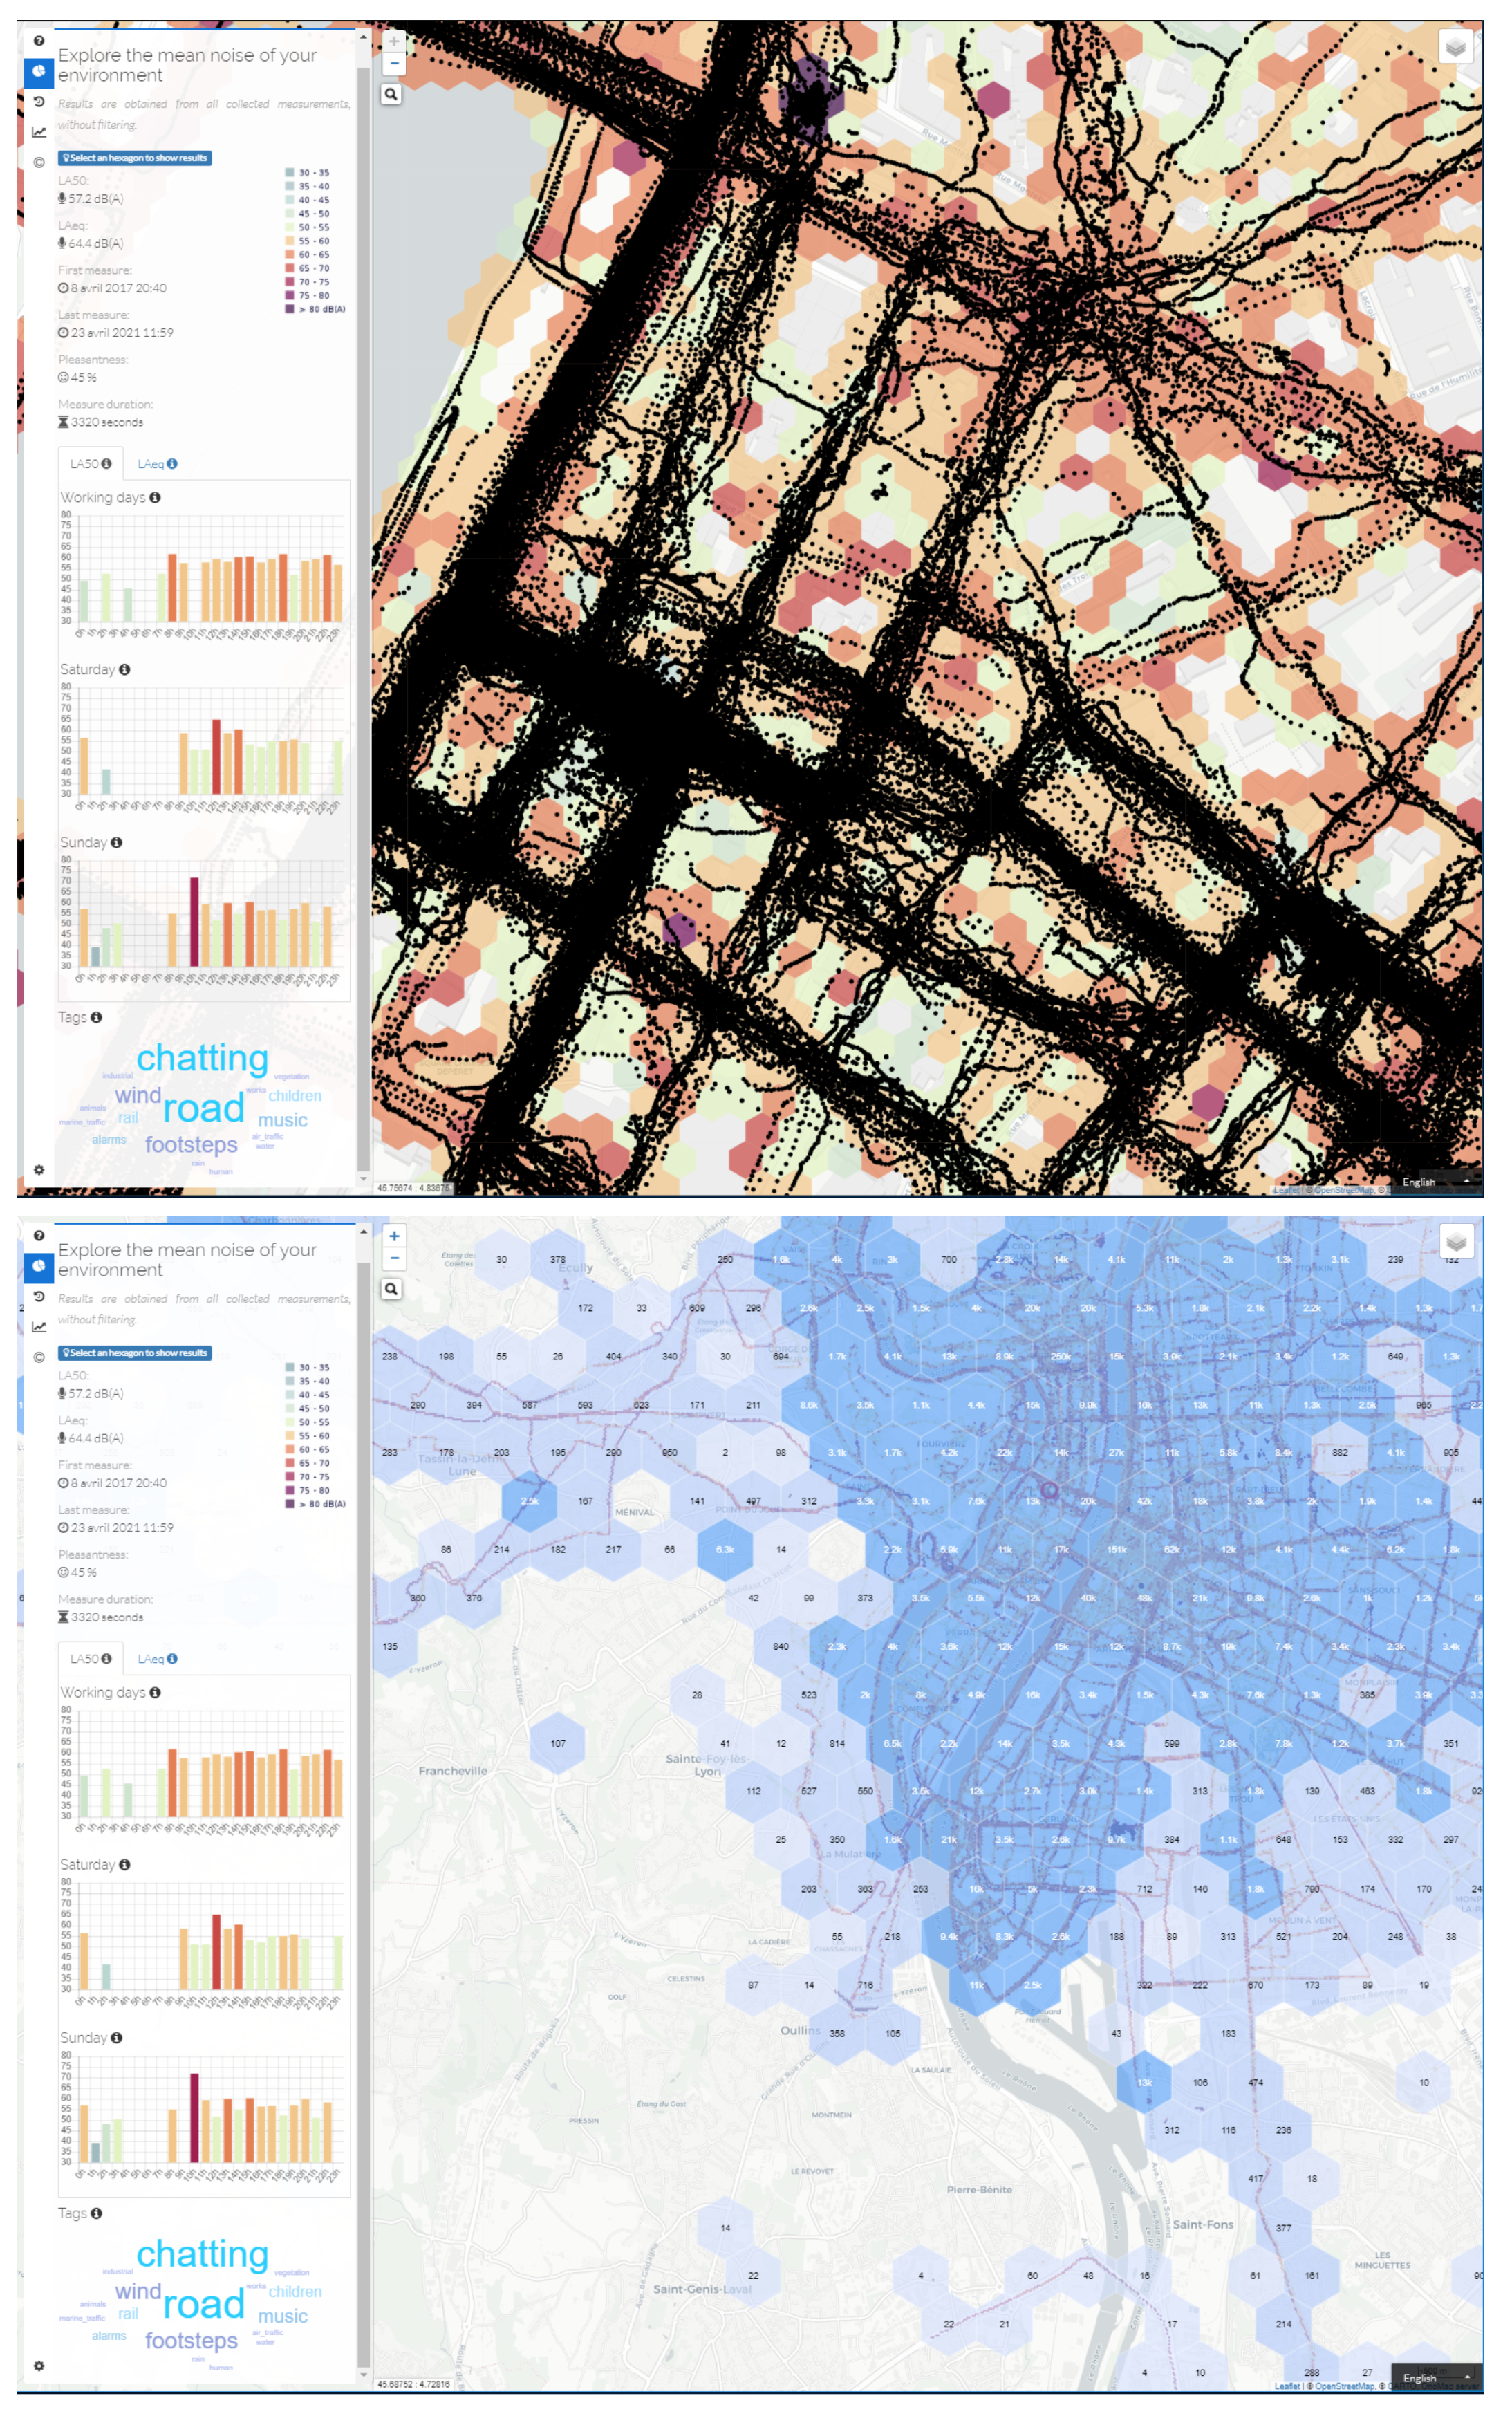Open the search magnifier on the upper map
The image size is (1512, 2416).
391,94
